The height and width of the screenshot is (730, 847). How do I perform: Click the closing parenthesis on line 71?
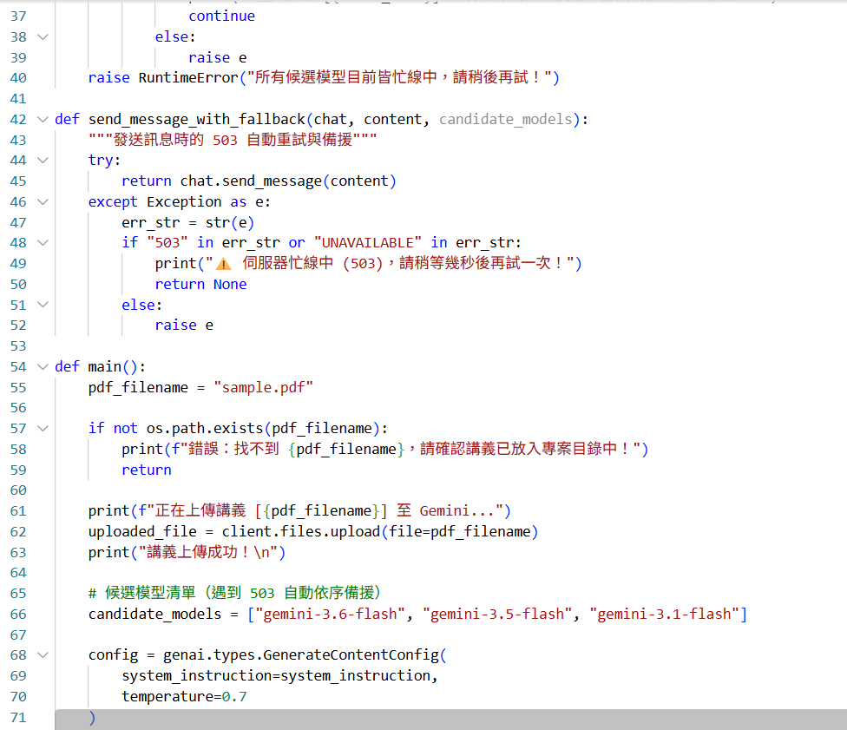coord(92,718)
